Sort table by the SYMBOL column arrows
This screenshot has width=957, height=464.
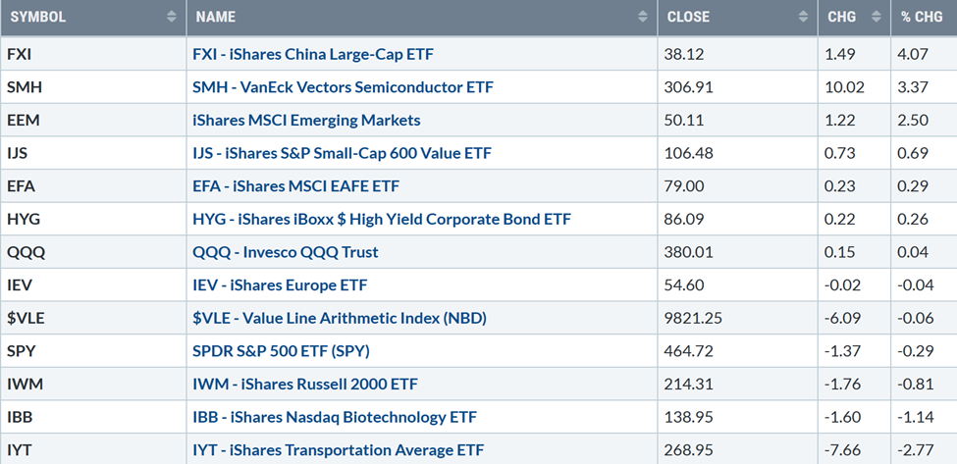point(172,17)
